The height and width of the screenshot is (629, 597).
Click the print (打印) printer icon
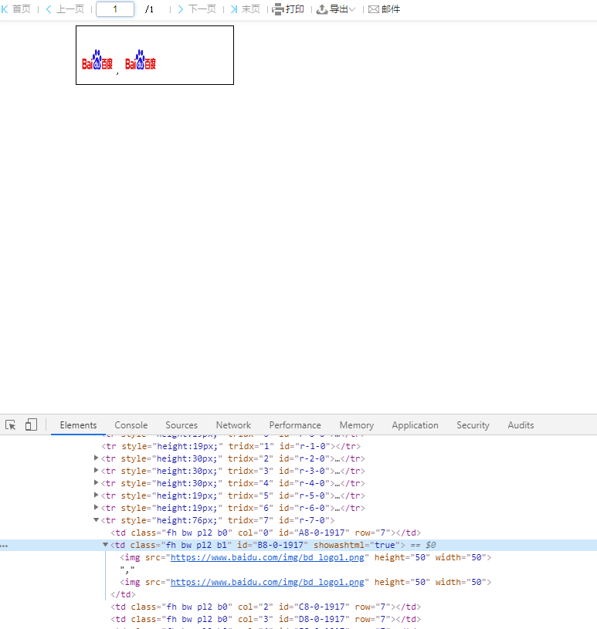pos(278,9)
